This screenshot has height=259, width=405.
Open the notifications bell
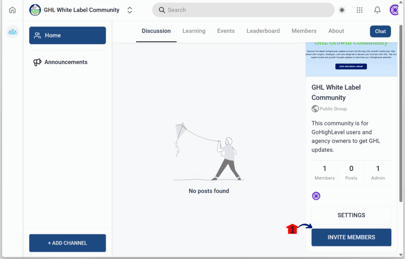click(x=377, y=10)
